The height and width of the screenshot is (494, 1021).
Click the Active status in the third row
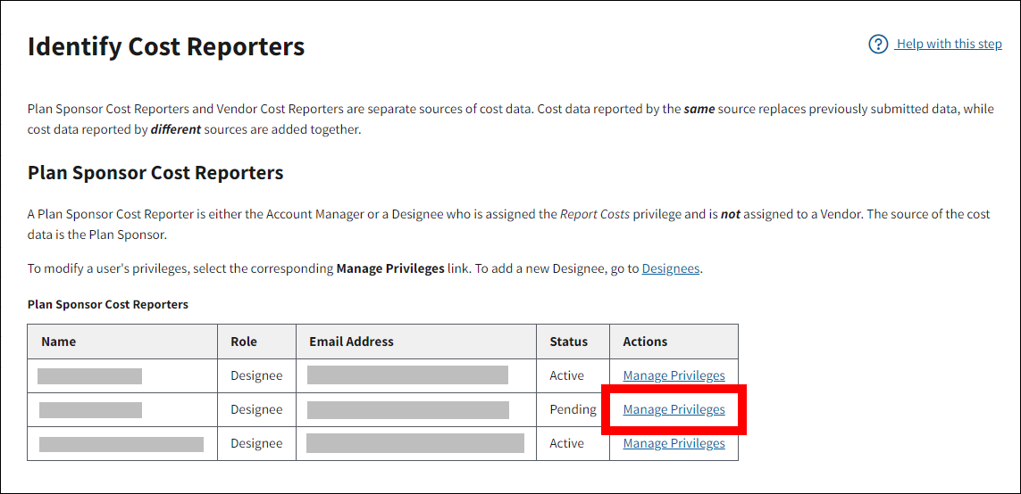coord(566,444)
